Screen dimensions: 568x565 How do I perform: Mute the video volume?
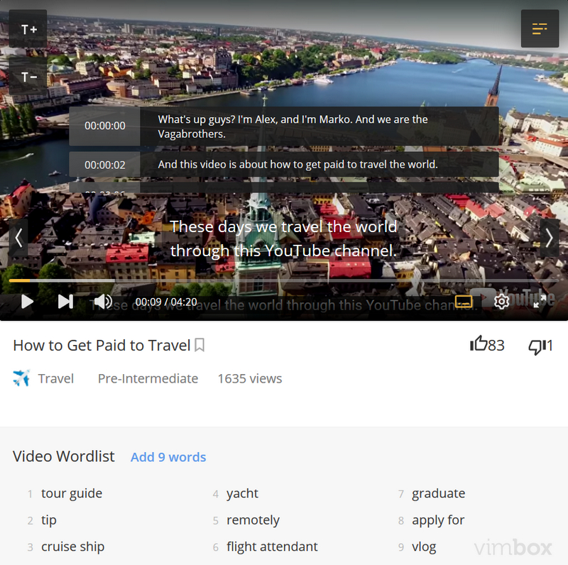[x=103, y=302]
